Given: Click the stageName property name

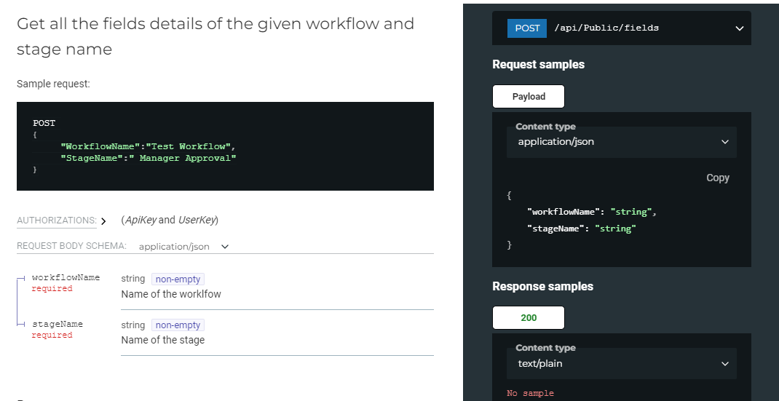Looking at the screenshot, I should pyautogui.click(x=58, y=325).
